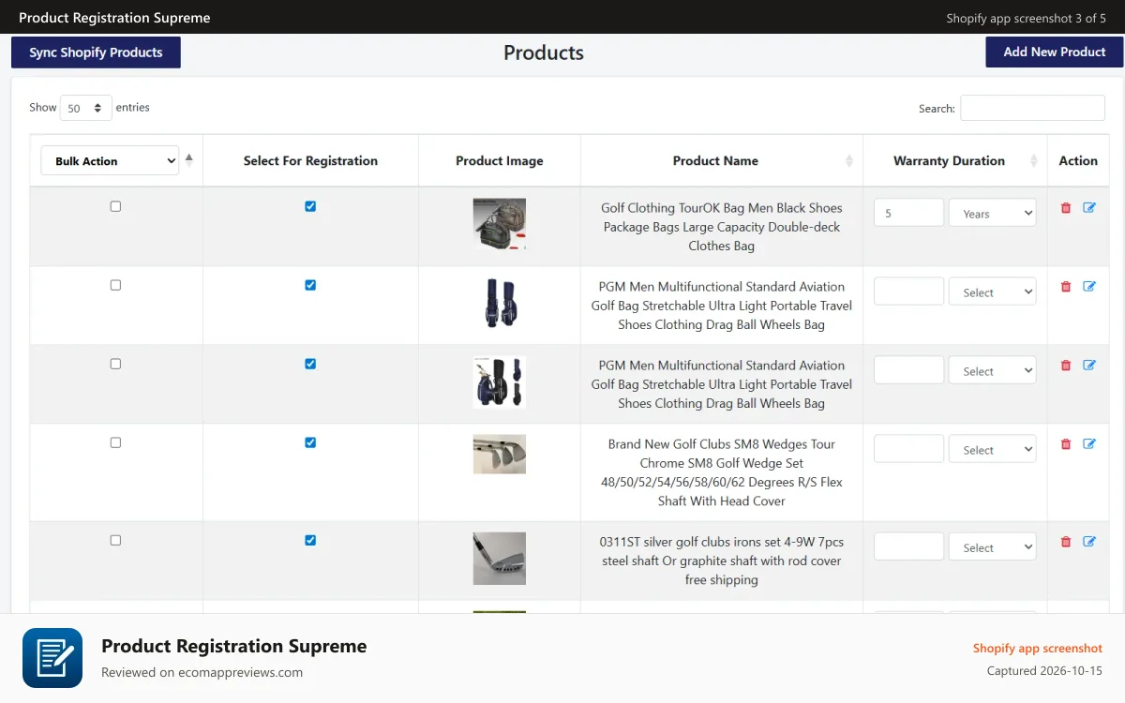Screen dimensions: 1125x703
Task: Click the edit icon for Brand New Golf Clubs SM8
Action: click(x=1089, y=444)
